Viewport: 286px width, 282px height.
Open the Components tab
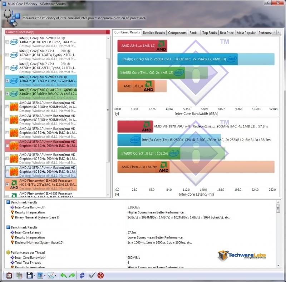[177, 33]
